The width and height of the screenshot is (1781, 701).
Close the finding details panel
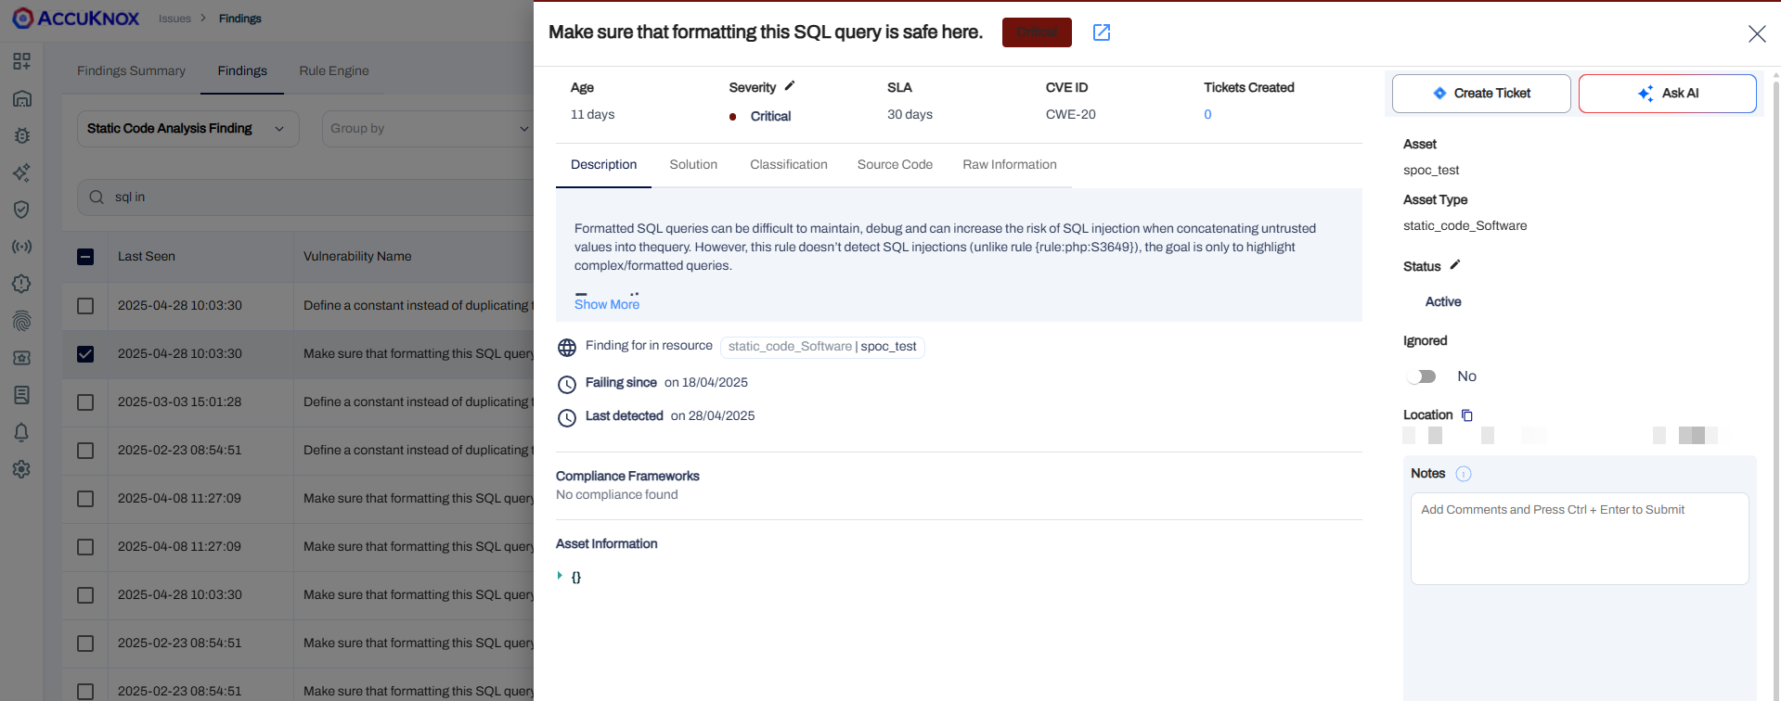tap(1757, 34)
